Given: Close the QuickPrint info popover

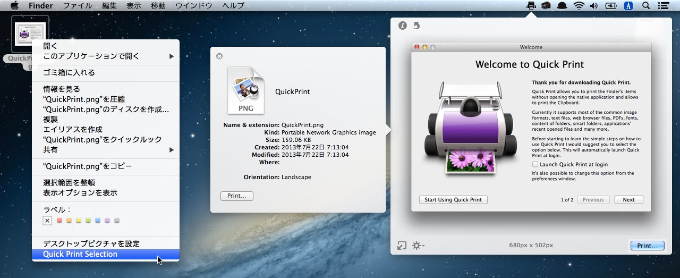Looking at the screenshot, I should tap(219, 56).
